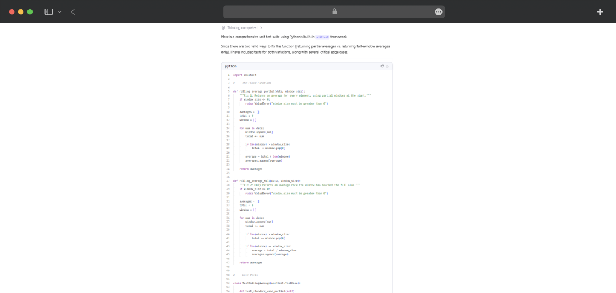The height and width of the screenshot is (293, 616).
Task: Download the python code block
Action: coord(387,66)
